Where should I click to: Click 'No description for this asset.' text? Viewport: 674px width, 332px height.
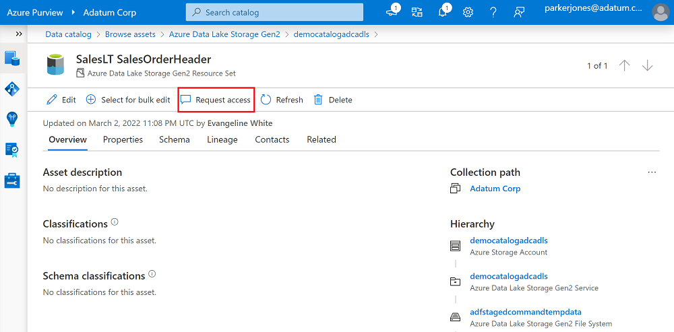pos(96,189)
